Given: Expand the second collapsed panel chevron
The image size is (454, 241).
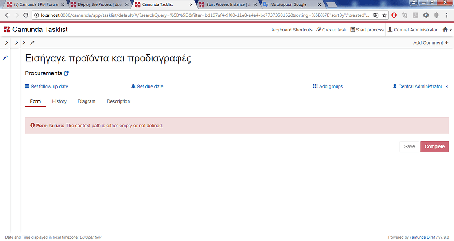Looking at the screenshot, I should pos(16,43).
